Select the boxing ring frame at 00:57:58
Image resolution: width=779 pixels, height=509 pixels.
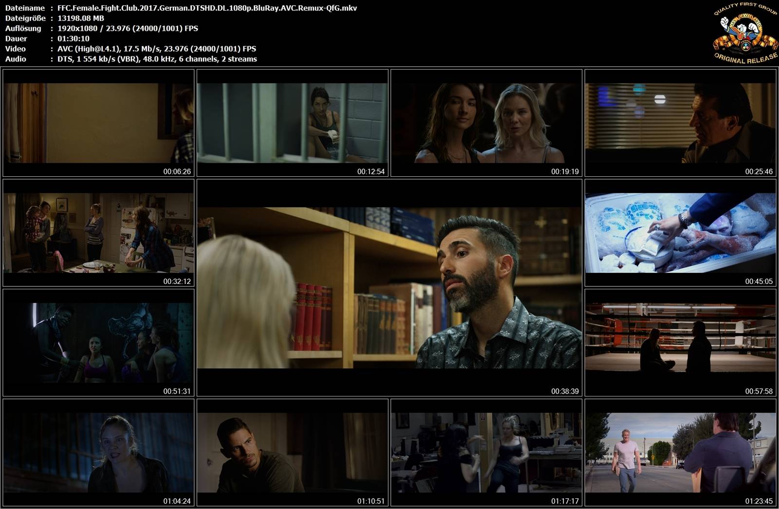[x=681, y=342]
